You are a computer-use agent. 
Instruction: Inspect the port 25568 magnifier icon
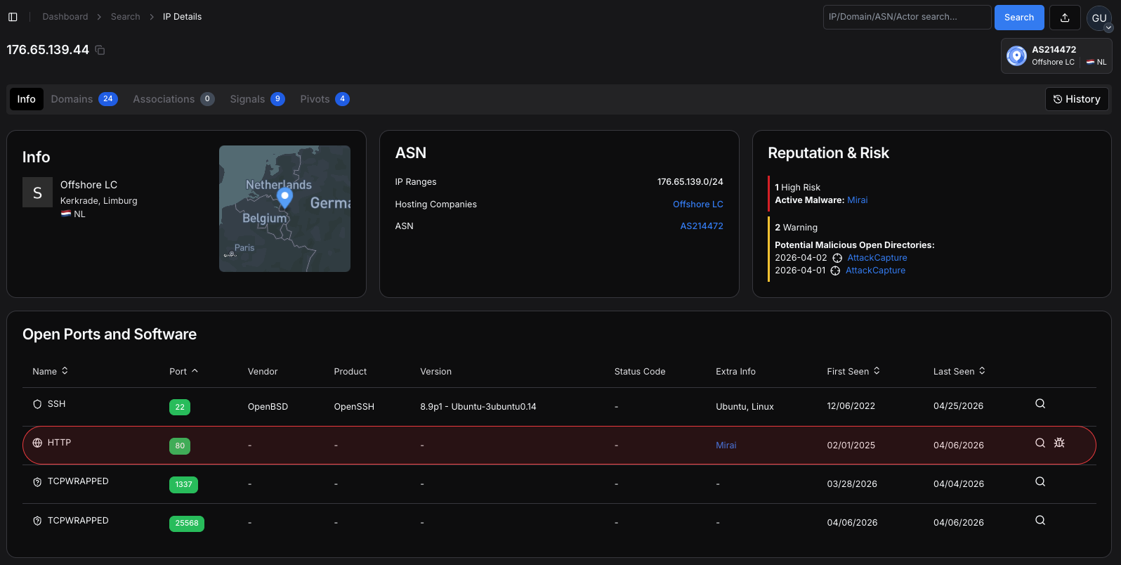(1040, 521)
